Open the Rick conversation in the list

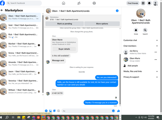[x=20, y=36]
